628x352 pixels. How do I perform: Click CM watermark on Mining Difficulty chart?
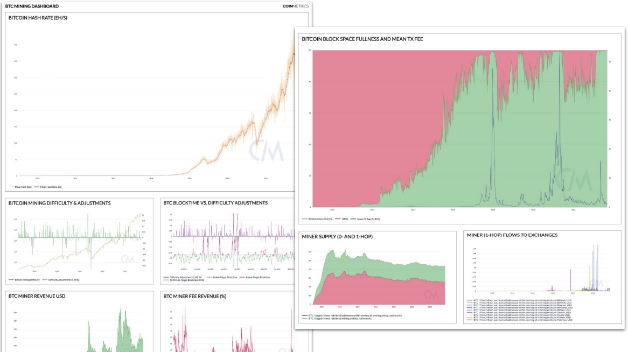(127, 259)
